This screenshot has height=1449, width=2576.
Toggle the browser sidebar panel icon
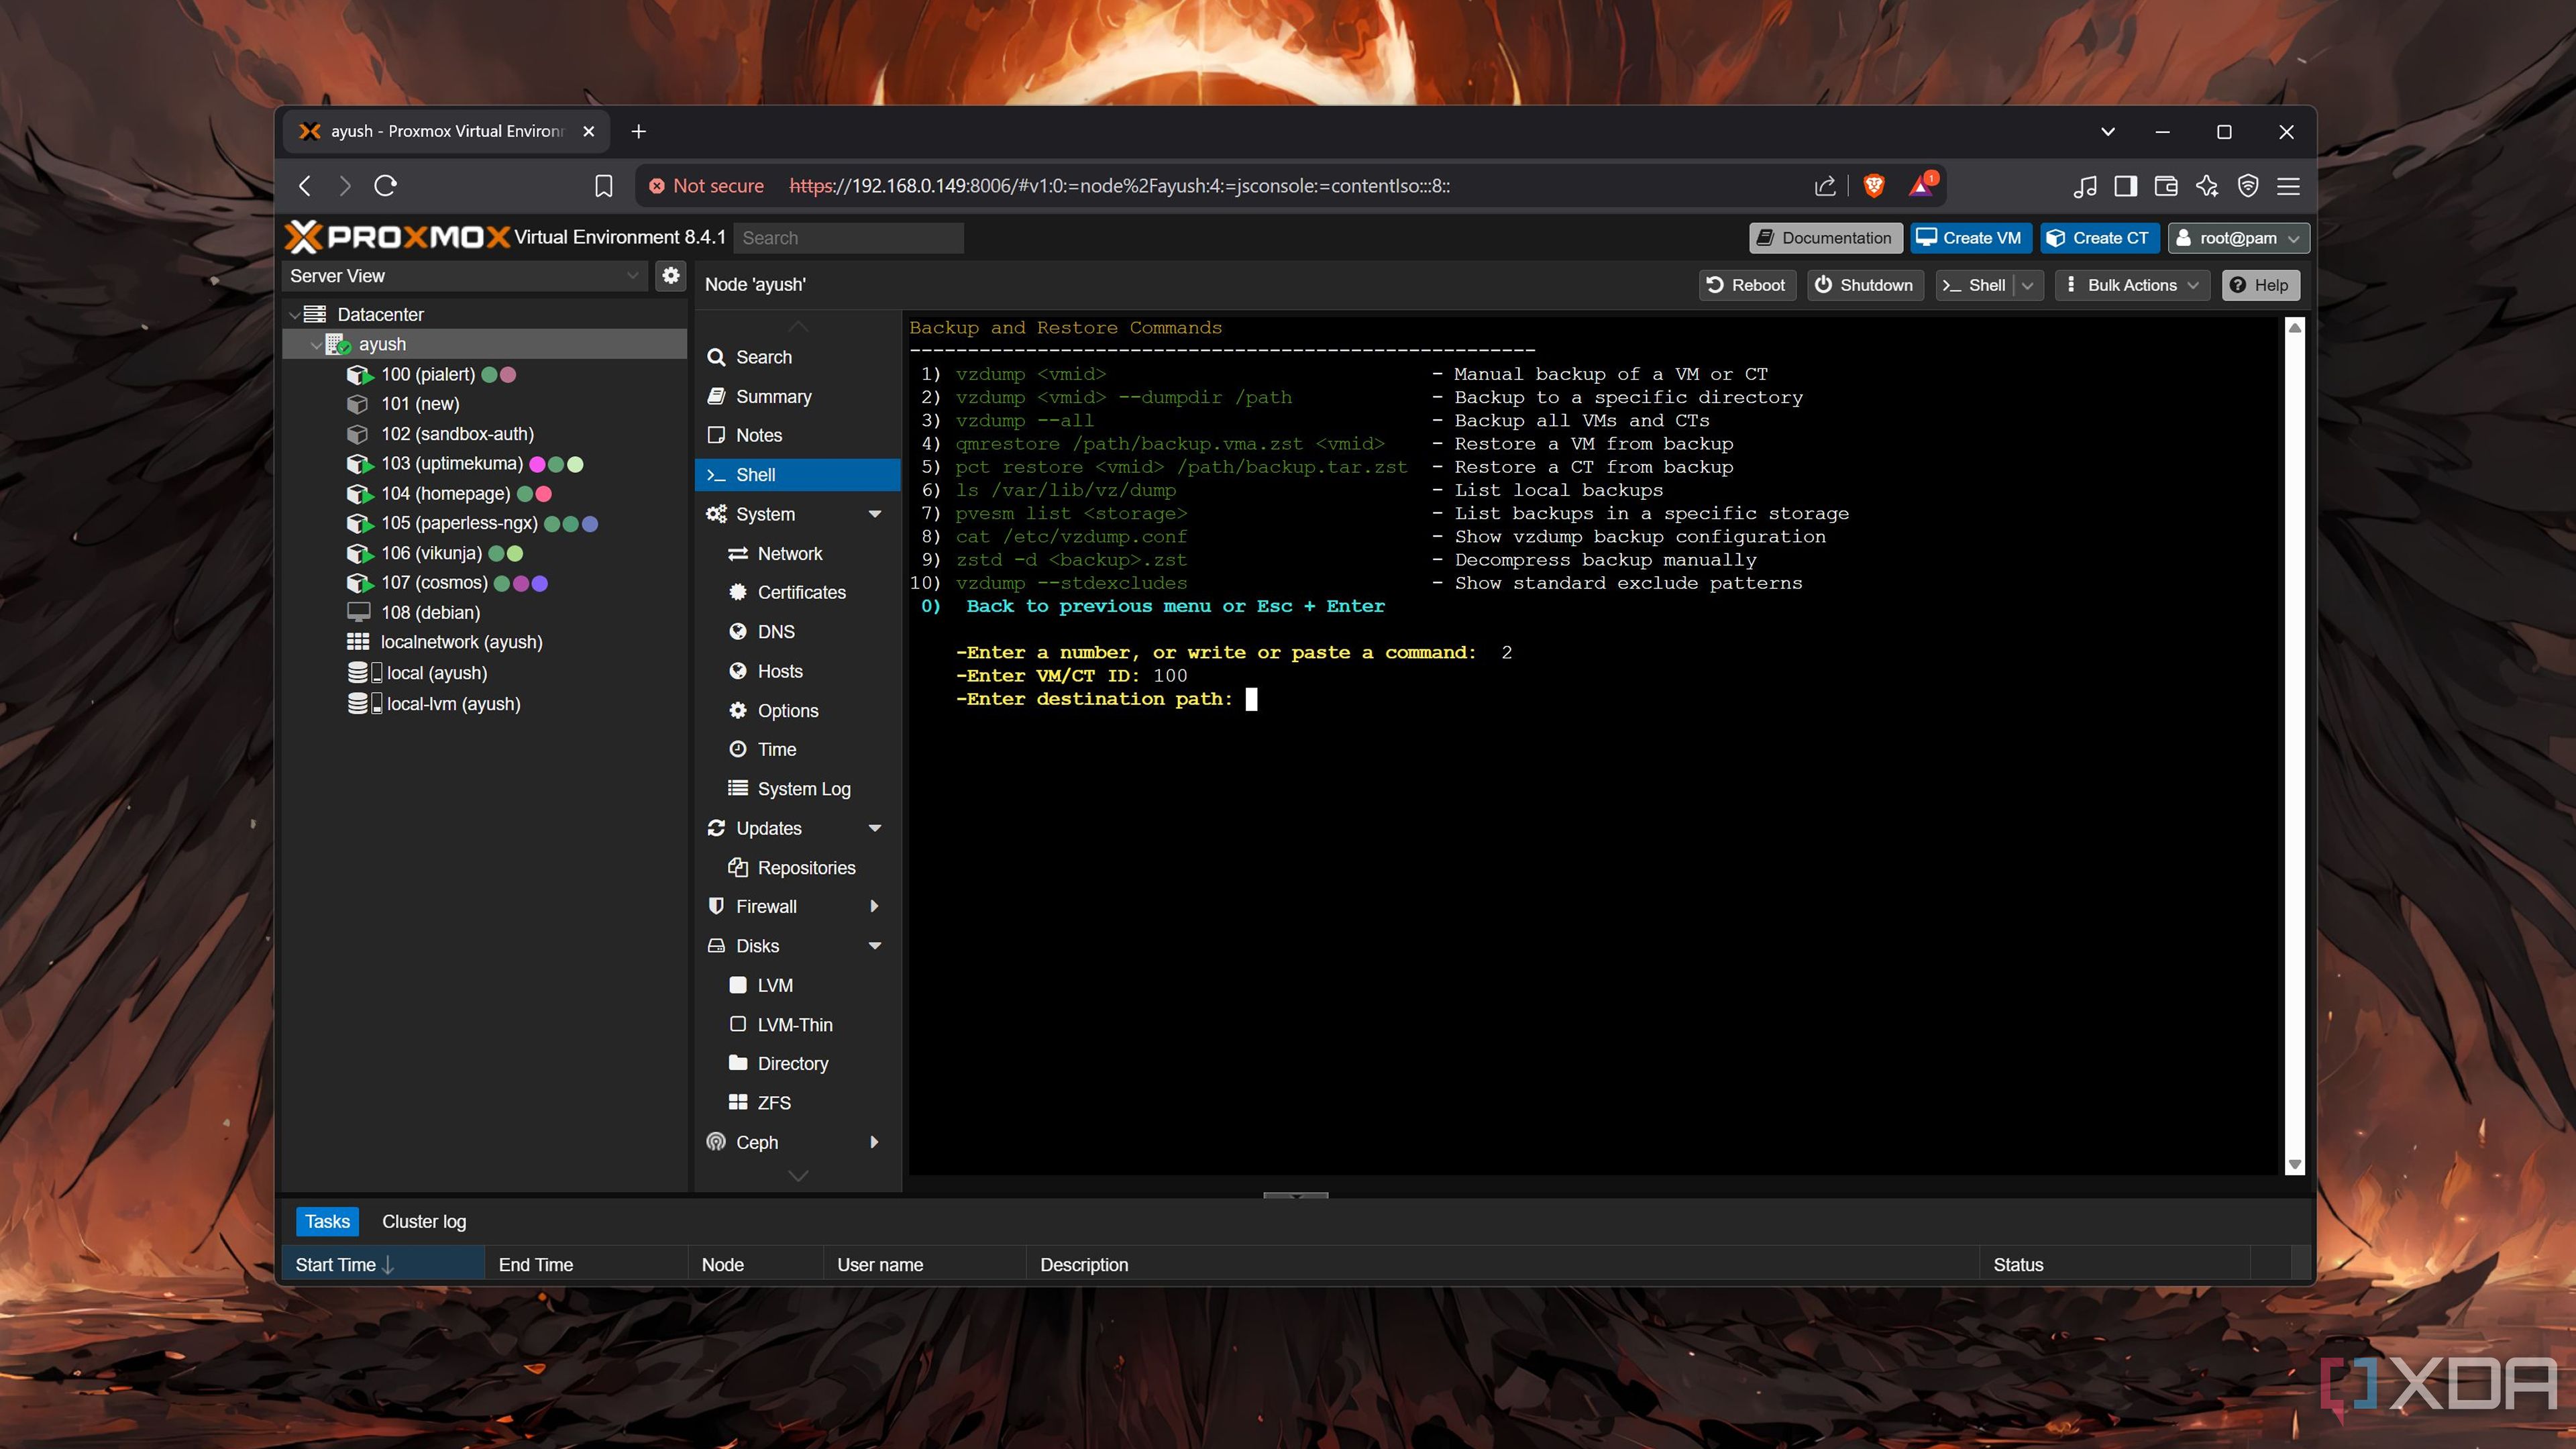pos(2126,186)
